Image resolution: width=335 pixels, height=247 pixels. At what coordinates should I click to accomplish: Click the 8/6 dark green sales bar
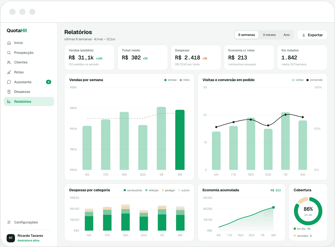click(180, 140)
